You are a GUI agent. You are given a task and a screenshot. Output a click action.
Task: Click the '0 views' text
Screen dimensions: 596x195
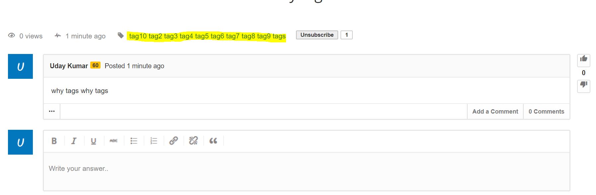(31, 36)
